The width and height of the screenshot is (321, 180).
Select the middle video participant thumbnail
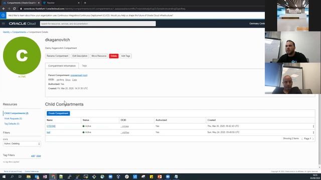pyautogui.click(x=293, y=47)
